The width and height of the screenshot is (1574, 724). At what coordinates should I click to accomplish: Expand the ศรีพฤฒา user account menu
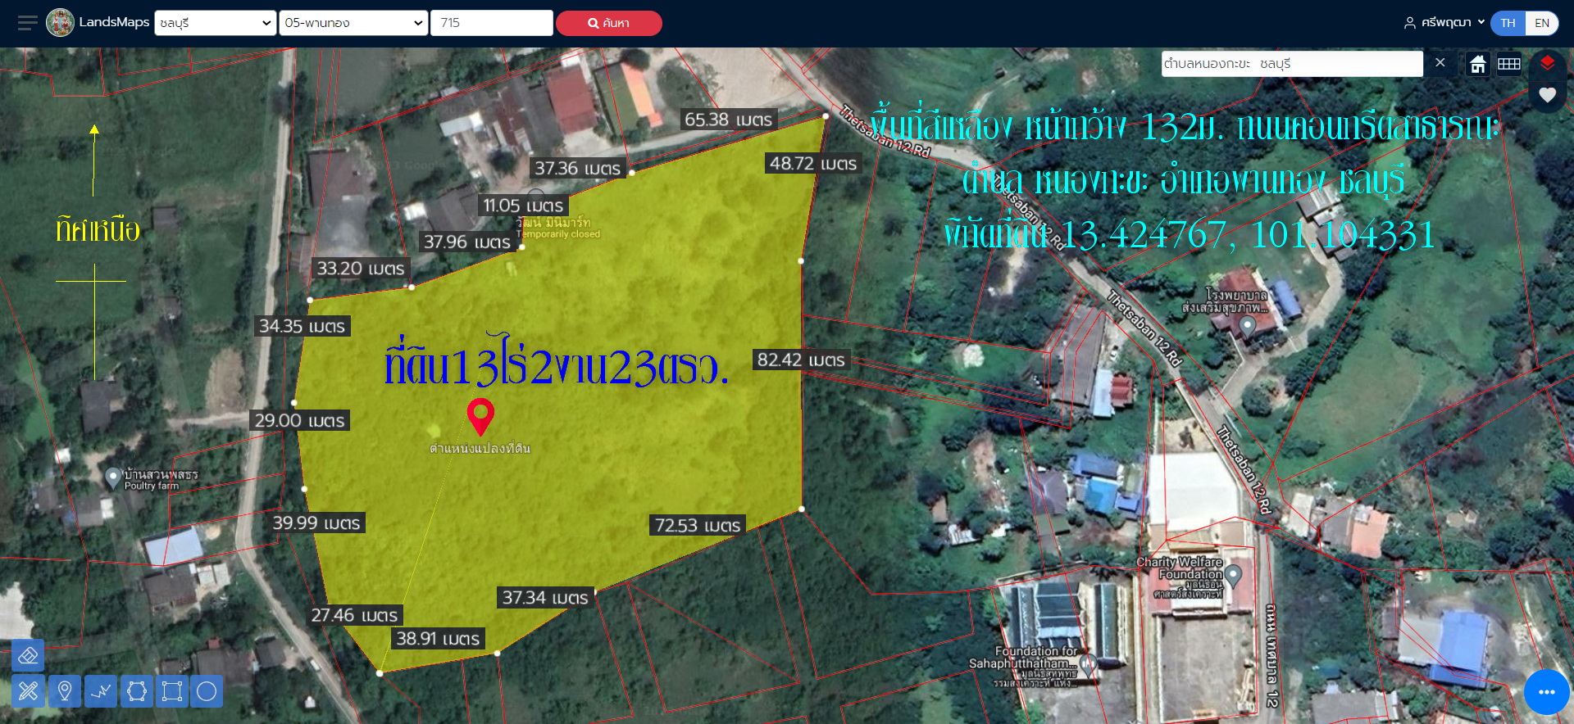coord(1444,23)
